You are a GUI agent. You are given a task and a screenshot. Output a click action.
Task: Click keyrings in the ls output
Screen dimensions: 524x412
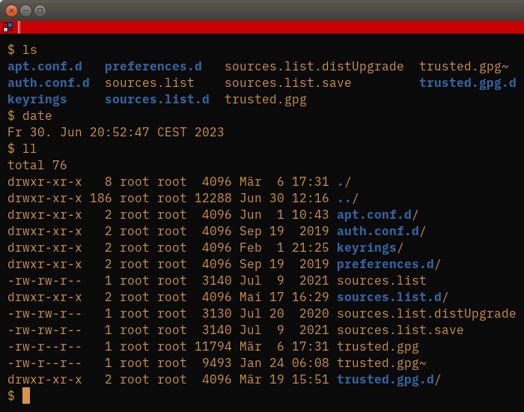point(37,99)
